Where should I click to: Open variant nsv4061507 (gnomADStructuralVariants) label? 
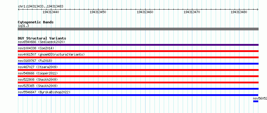click(51, 54)
